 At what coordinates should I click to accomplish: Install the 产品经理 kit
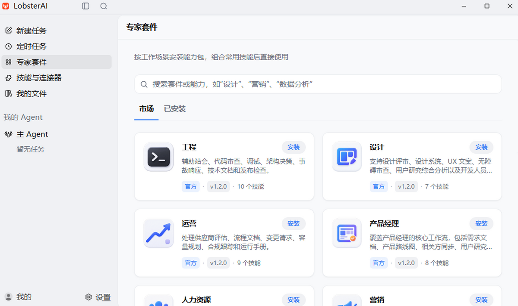(481, 224)
